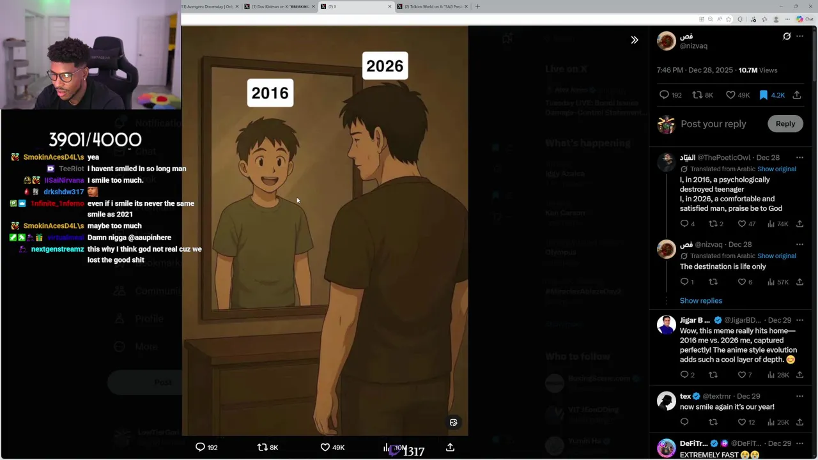Open more menu on DeFiTr's reply

point(799,443)
